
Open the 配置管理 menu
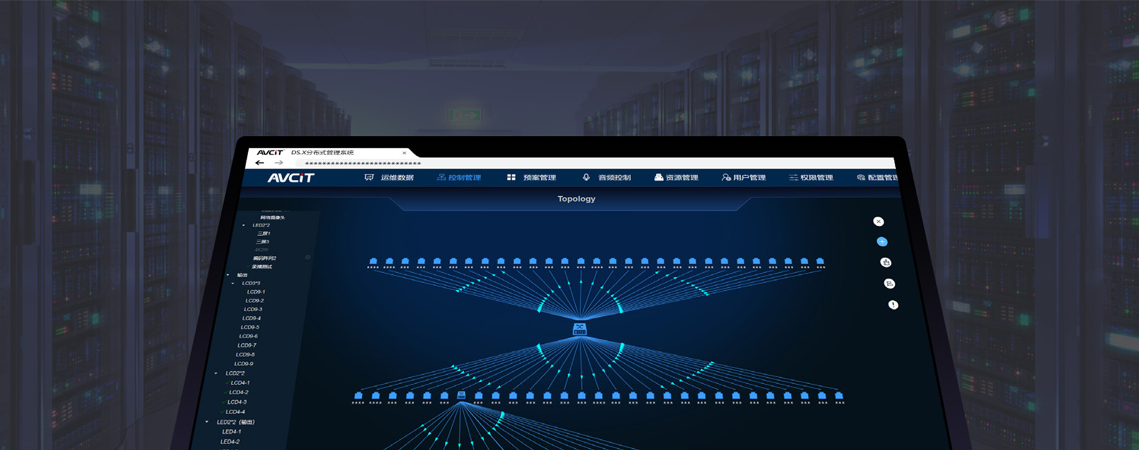877,178
